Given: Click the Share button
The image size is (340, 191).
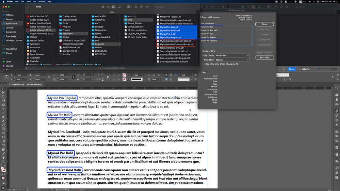Looking at the screenshot, I should [291, 69].
